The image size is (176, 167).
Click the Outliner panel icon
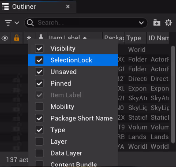point(5,7)
